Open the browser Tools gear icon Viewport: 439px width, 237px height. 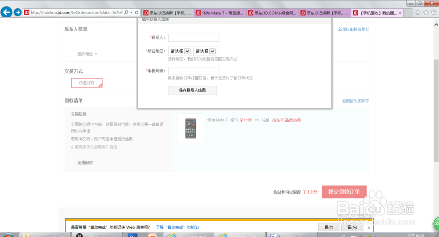pyautogui.click(x=434, y=12)
